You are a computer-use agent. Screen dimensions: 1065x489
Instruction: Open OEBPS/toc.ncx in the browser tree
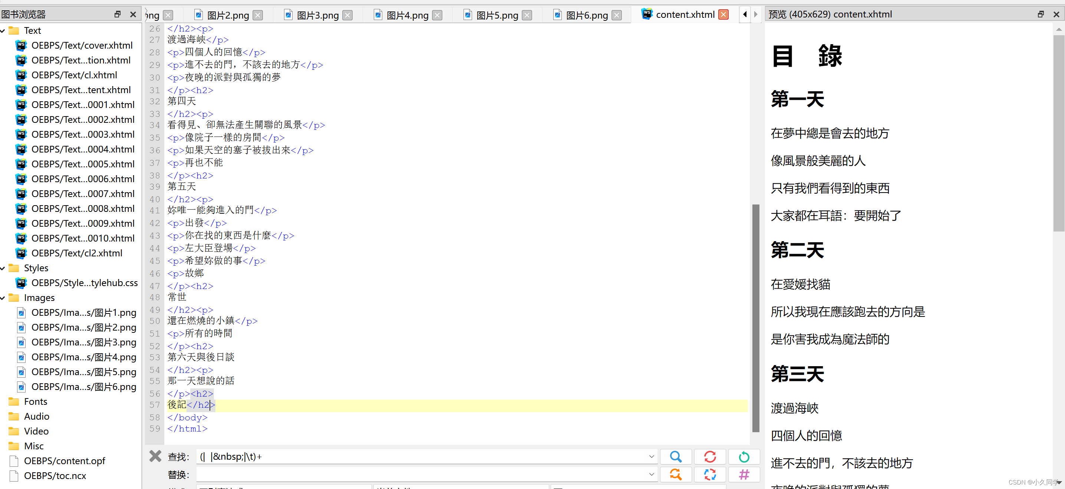point(55,476)
